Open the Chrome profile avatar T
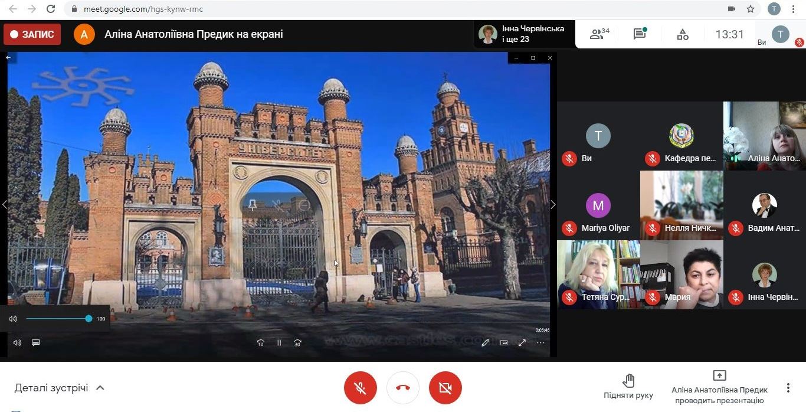 click(x=774, y=9)
